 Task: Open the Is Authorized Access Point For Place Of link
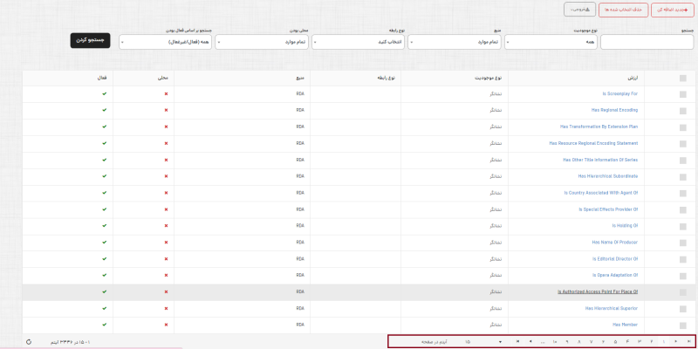pos(598,292)
